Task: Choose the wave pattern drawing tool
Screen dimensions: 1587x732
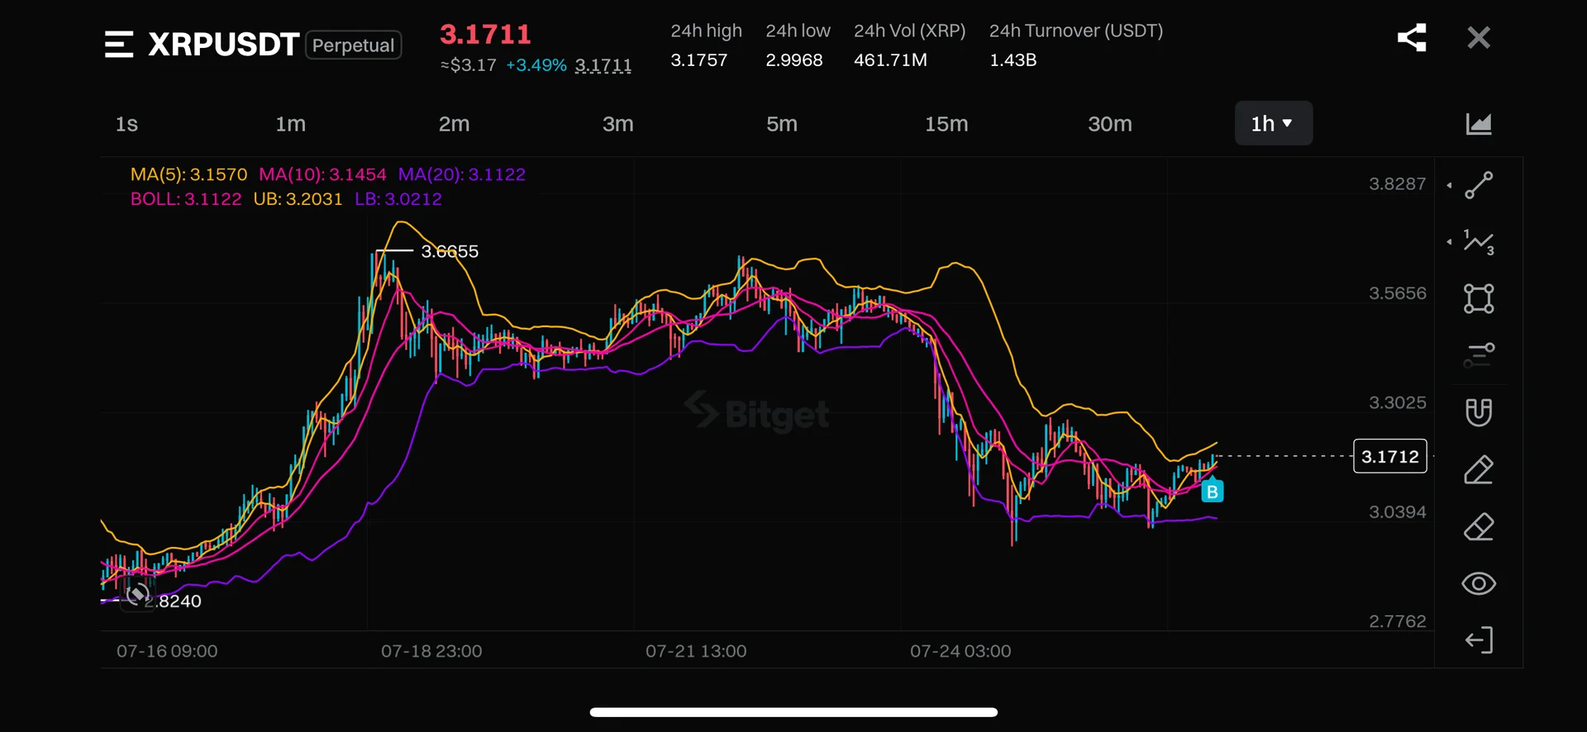Action: (1479, 242)
